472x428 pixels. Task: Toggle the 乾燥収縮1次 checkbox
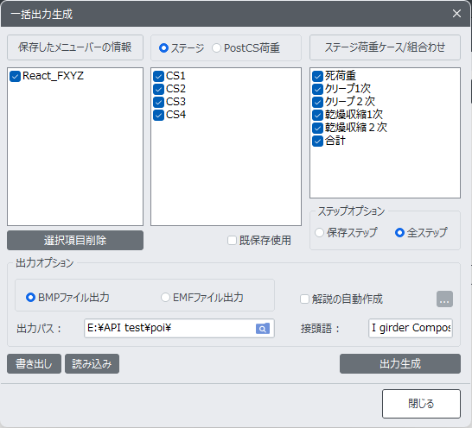point(317,115)
